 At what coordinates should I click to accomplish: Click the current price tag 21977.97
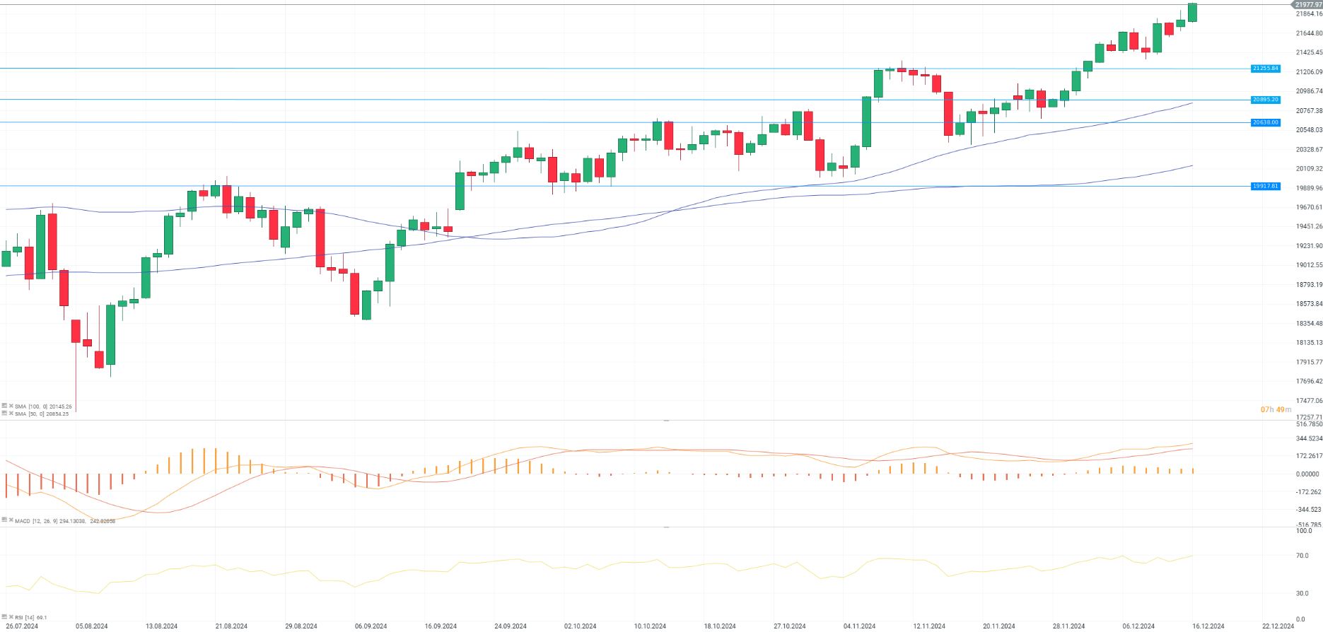[x=1308, y=5]
